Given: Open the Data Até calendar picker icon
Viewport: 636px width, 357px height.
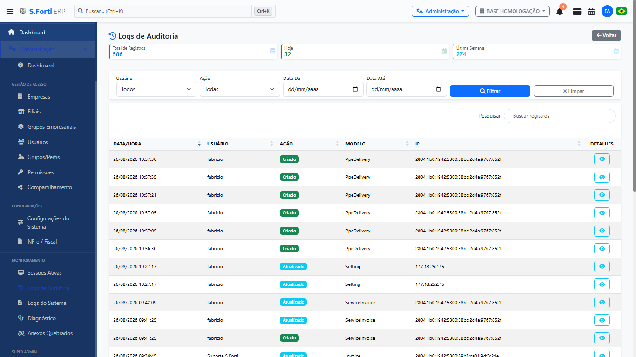Looking at the screenshot, I should [439, 89].
